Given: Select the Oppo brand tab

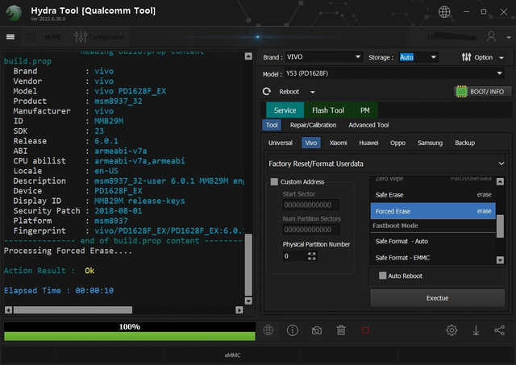Looking at the screenshot, I should [x=397, y=143].
